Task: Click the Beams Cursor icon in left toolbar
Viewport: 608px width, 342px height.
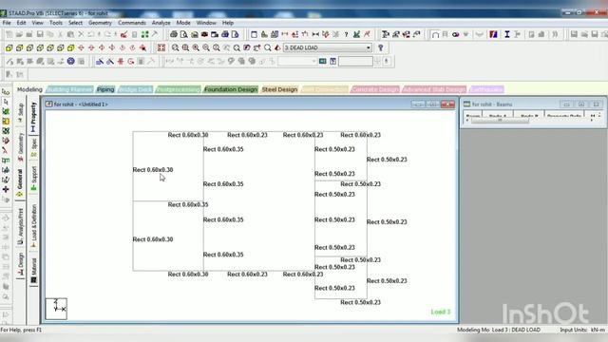Action: [x=6, y=102]
